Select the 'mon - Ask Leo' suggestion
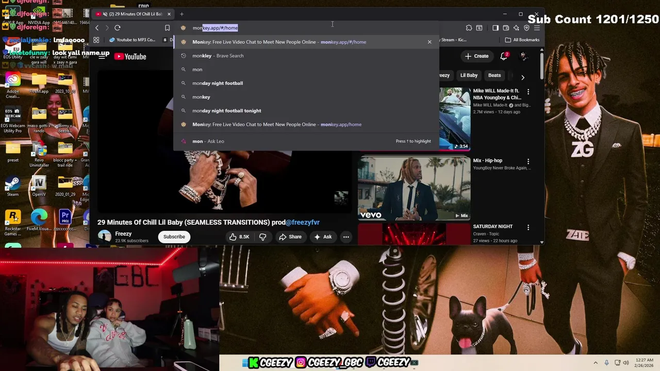This screenshot has width=660, height=371. click(x=306, y=141)
